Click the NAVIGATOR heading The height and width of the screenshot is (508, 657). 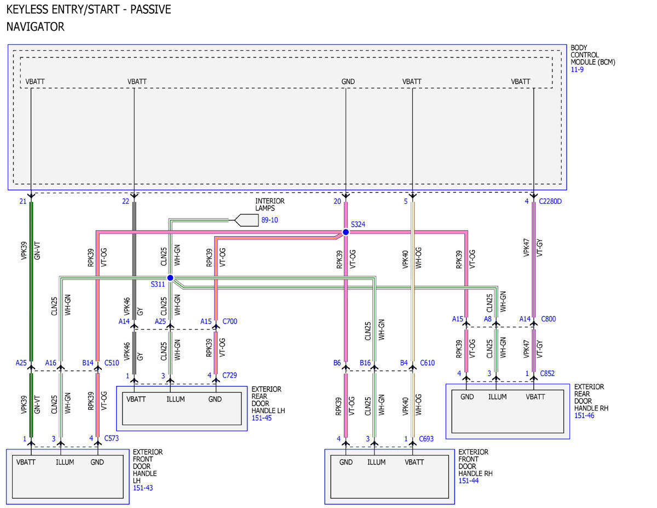[x=36, y=26]
